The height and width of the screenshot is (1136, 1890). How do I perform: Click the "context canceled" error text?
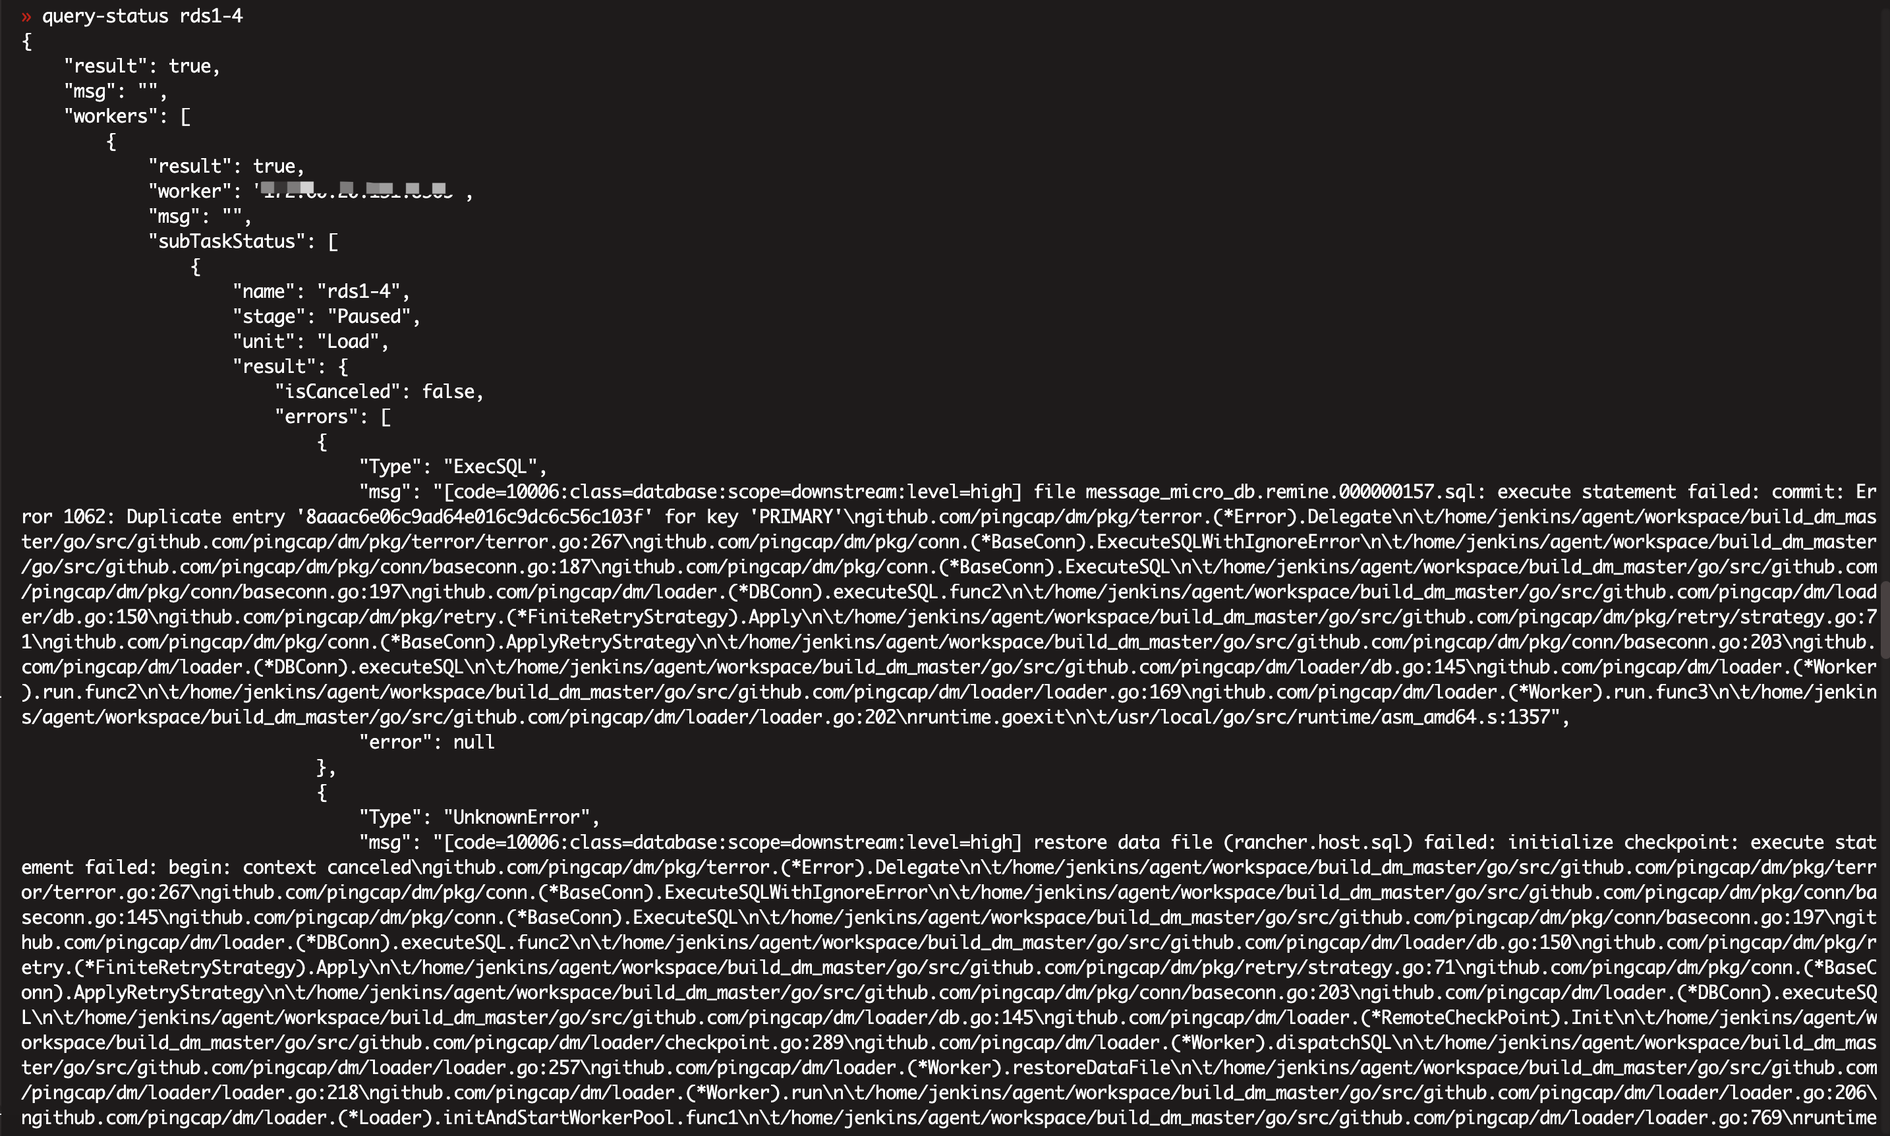click(327, 867)
